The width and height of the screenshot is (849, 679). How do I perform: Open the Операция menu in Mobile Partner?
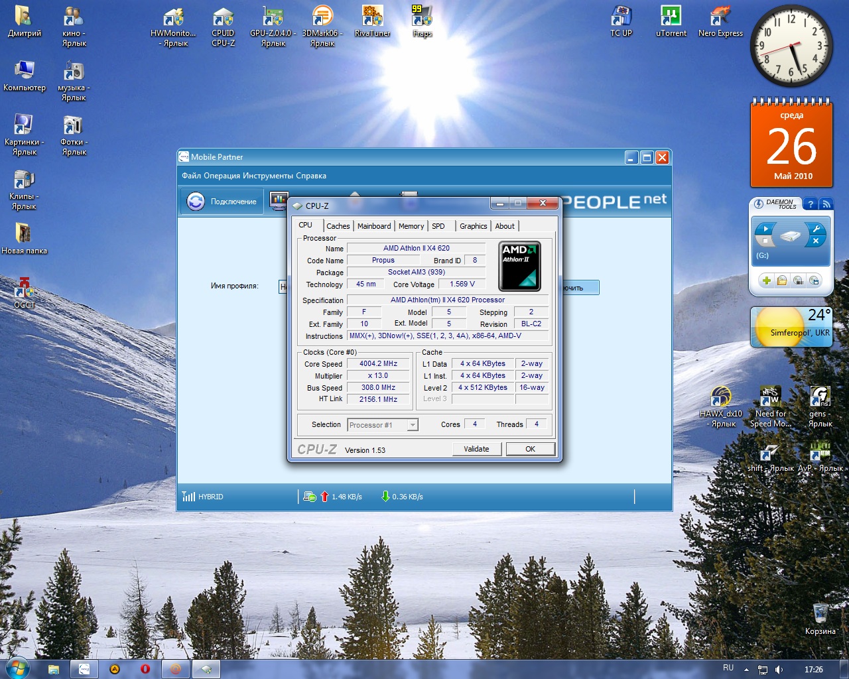(x=222, y=176)
